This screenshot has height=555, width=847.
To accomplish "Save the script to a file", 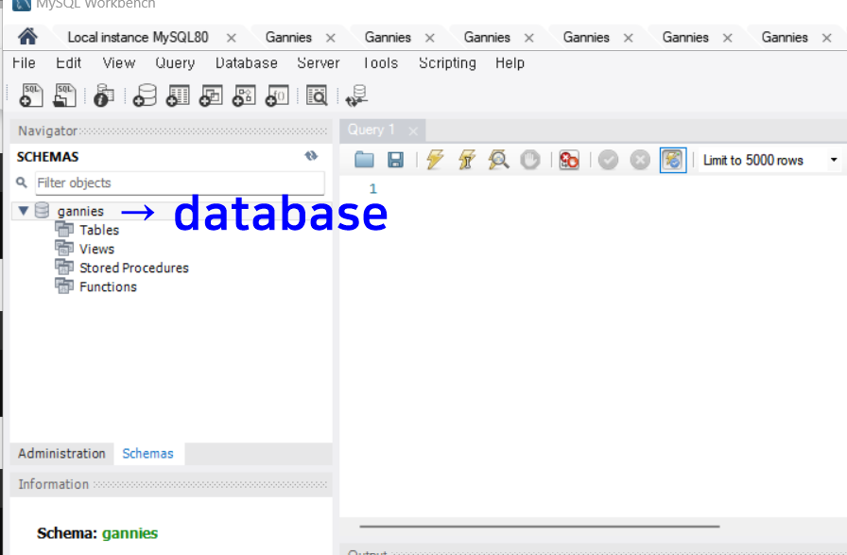I will (395, 160).
